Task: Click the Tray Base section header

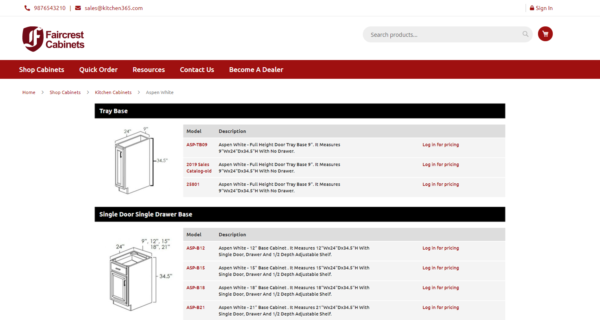Action: 300,111
